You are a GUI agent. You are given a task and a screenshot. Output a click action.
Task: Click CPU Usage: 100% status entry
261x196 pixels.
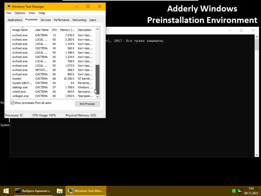tap(44, 115)
